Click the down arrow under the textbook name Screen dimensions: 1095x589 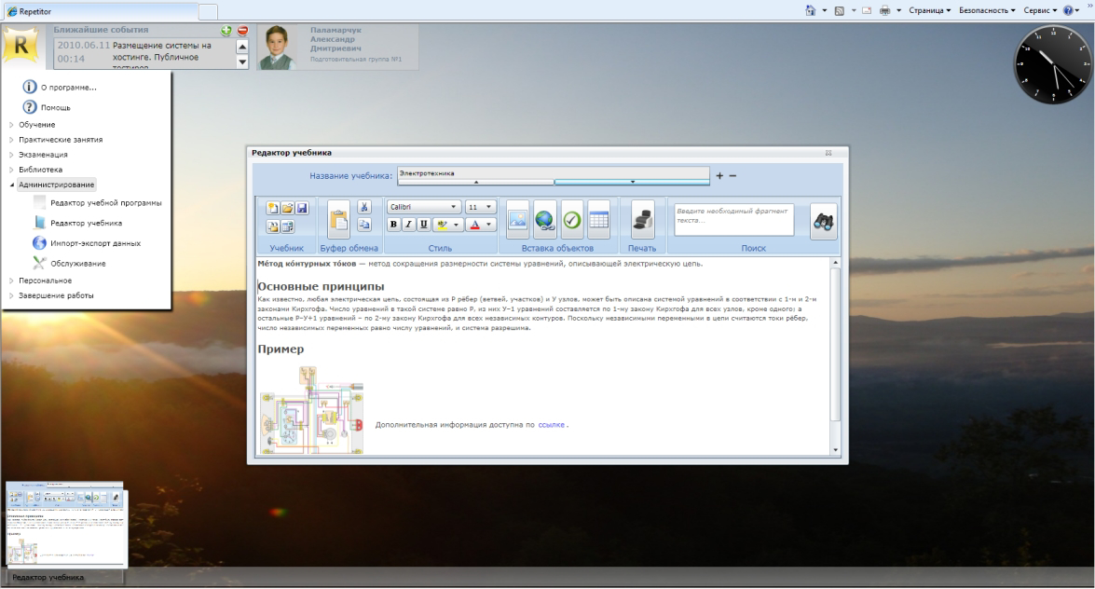tap(632, 183)
